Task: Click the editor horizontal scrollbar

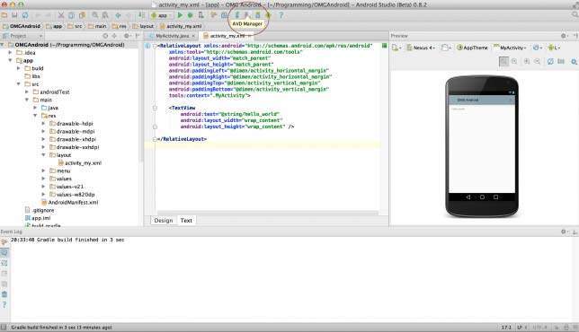Action: pyautogui.click(x=267, y=213)
